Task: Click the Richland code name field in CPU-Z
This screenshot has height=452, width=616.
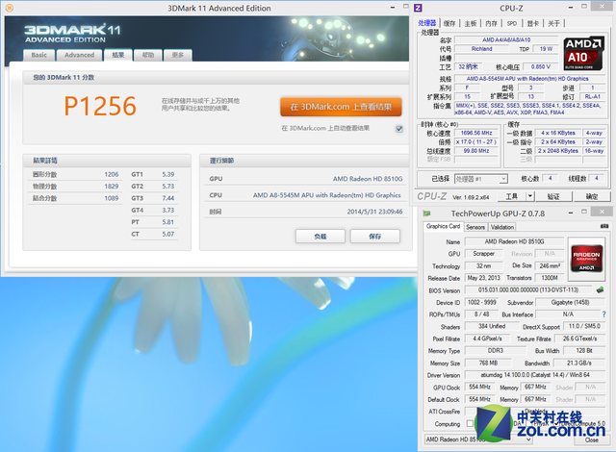Action: coord(481,49)
